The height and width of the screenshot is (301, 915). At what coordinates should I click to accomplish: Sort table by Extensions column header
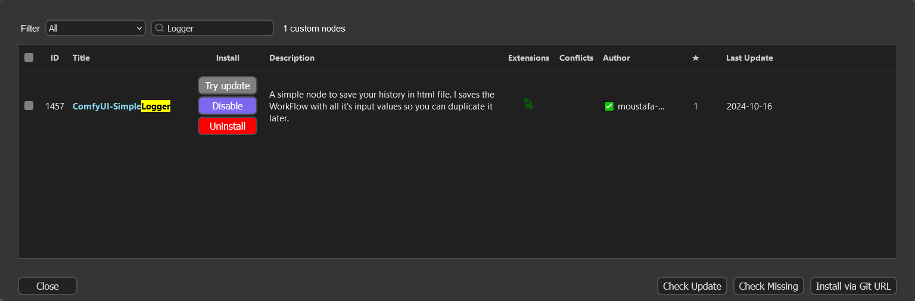coord(528,58)
